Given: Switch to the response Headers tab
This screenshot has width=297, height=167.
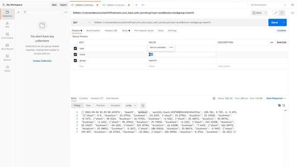Looking at the screenshot, I should tap(97, 98).
